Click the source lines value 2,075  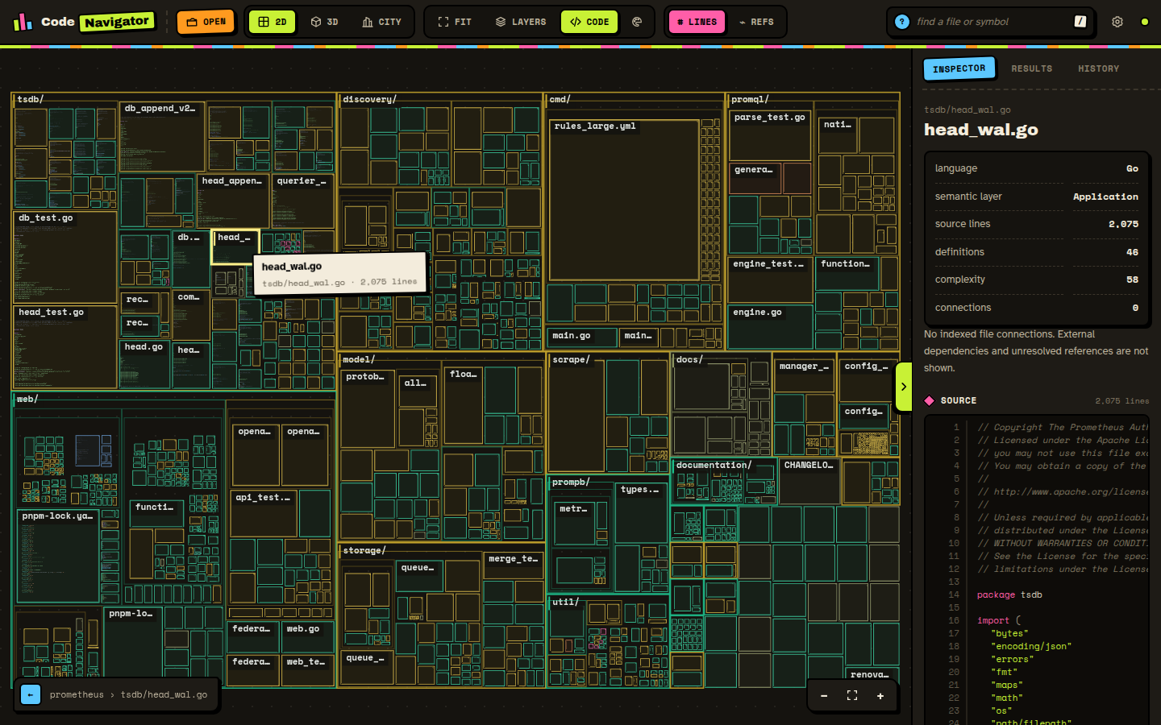1123,224
